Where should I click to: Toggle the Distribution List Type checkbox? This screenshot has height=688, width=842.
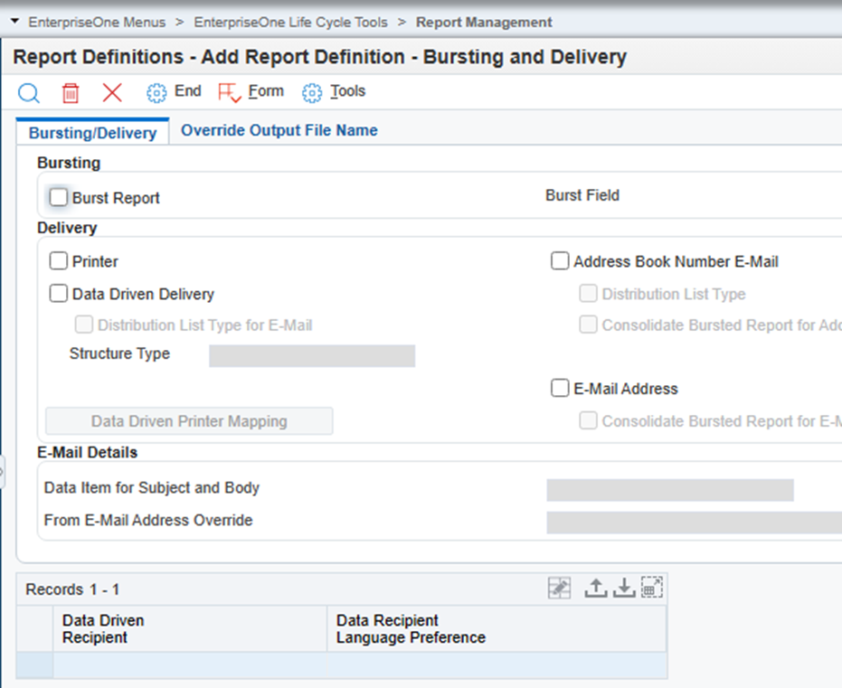coord(588,294)
